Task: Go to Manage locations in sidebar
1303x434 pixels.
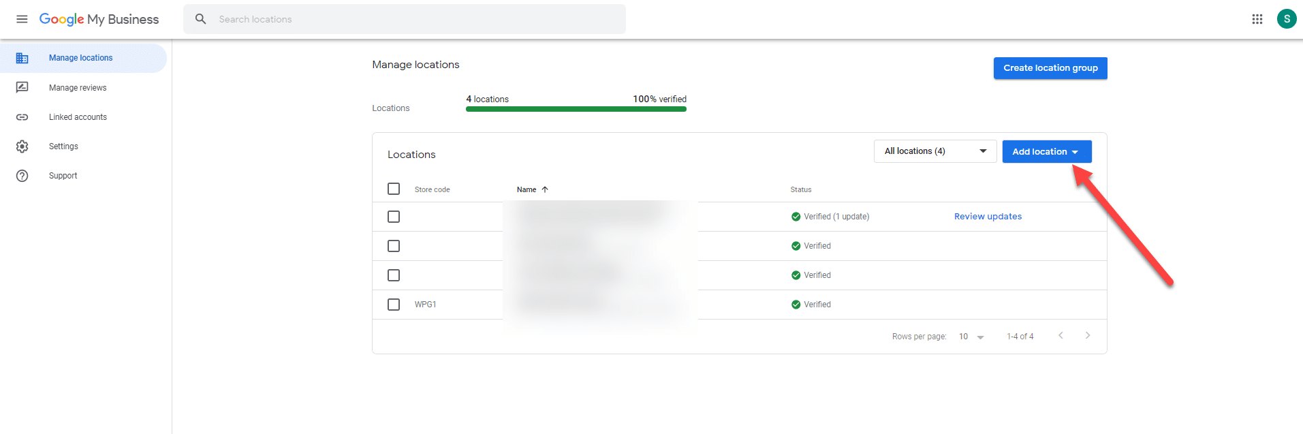Action: 80,58
